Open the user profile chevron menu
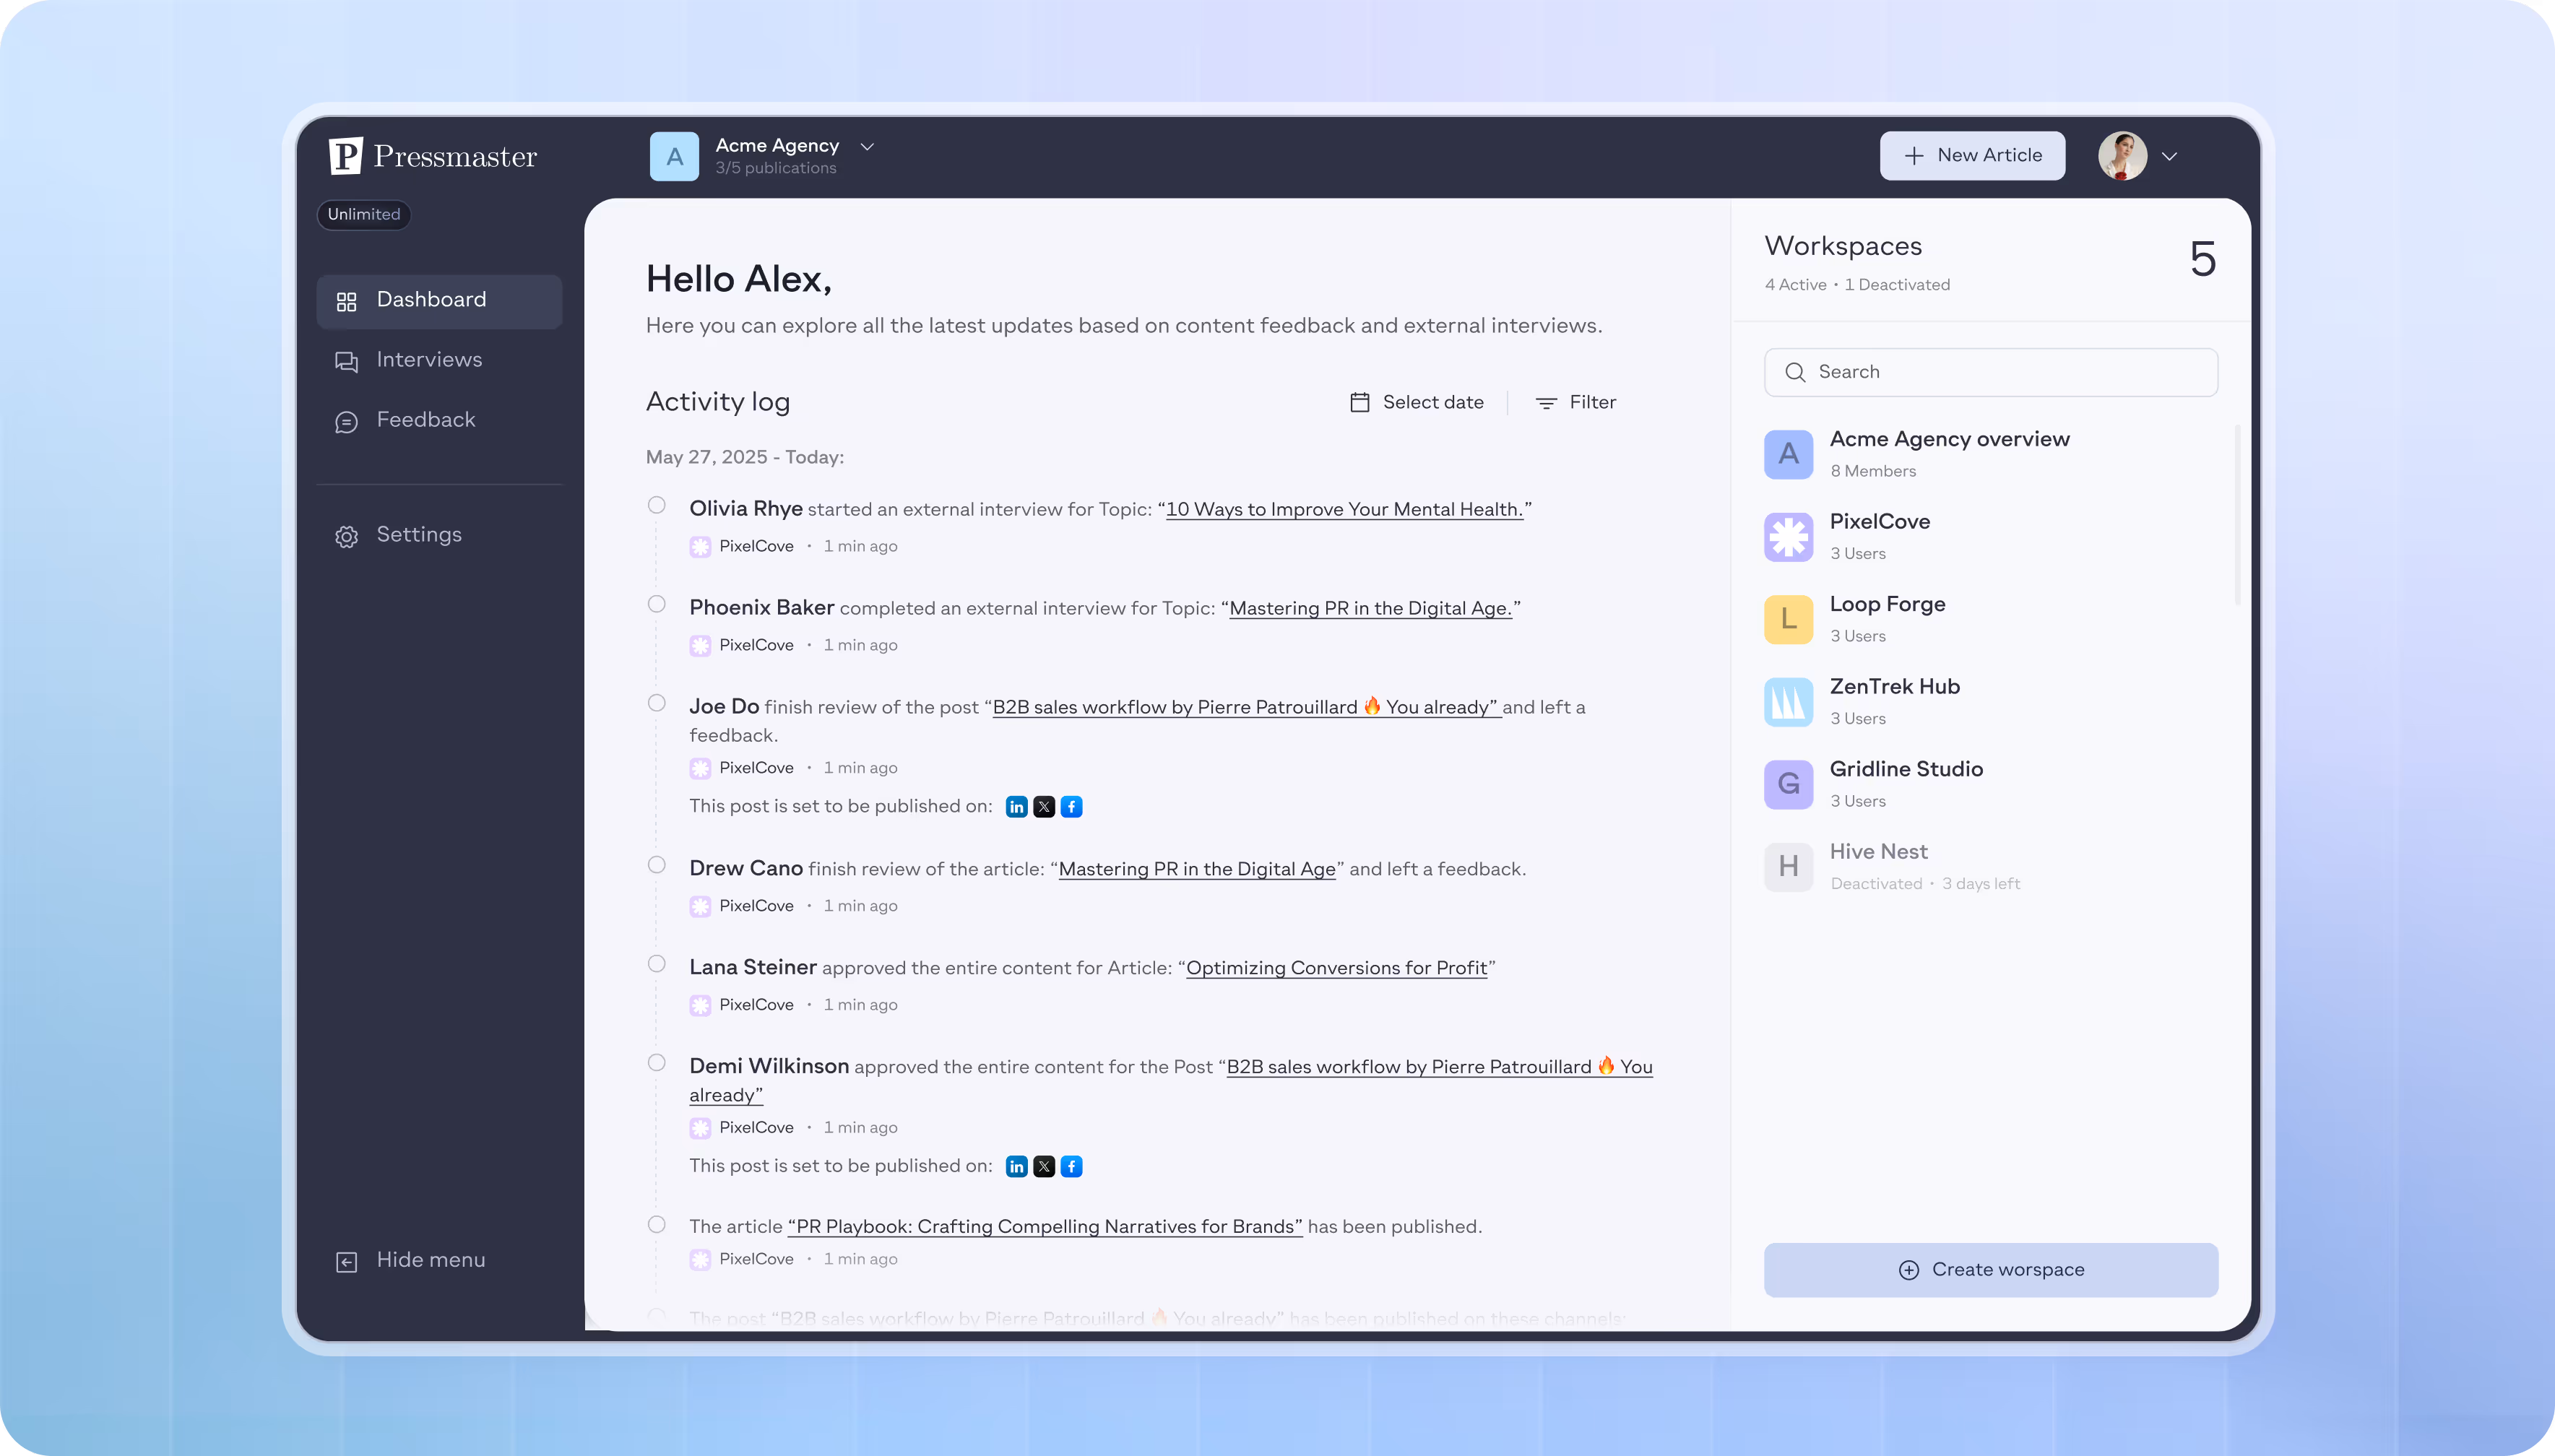 [2169, 156]
